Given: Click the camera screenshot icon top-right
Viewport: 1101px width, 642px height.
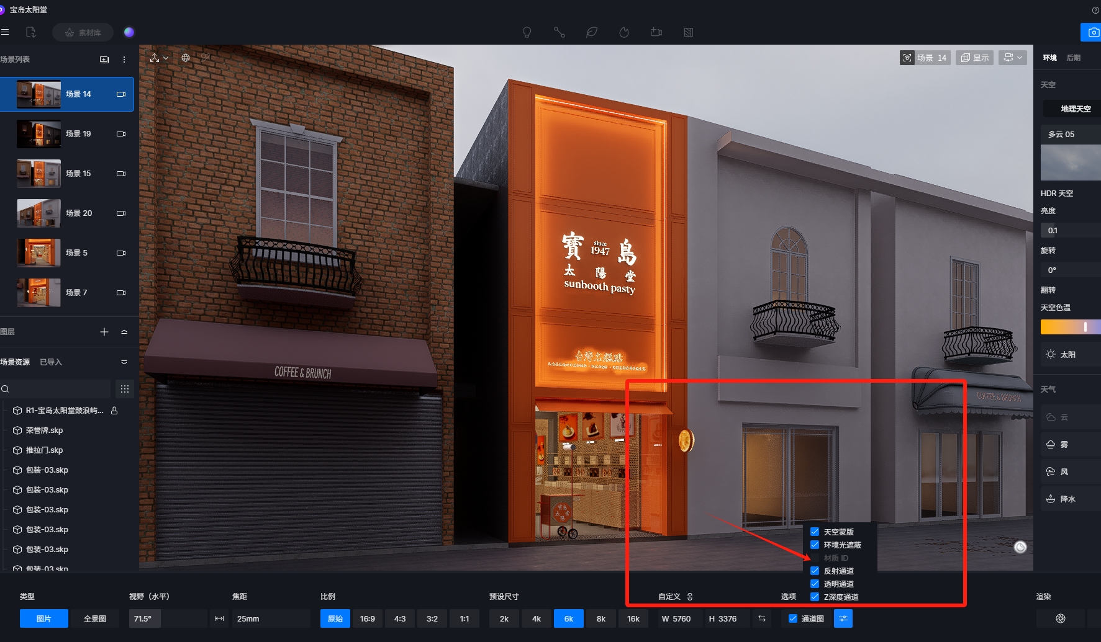Looking at the screenshot, I should pos(1093,32).
